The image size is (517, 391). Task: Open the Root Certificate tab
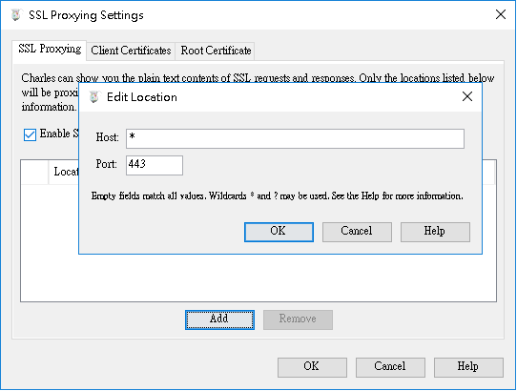216,51
